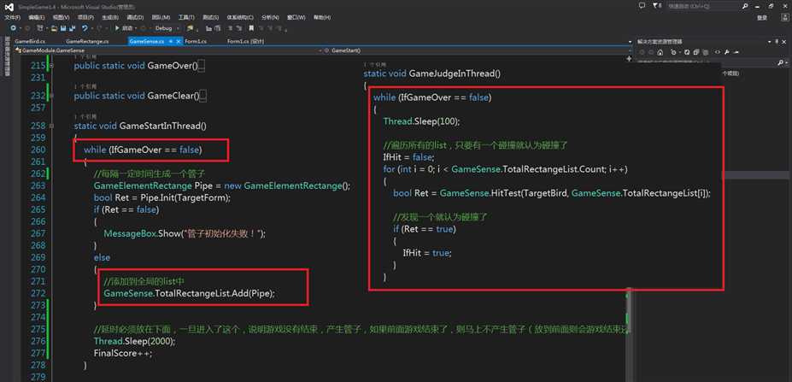Click the Navigate Backward toolbar icon
The image size is (792, 382).
coord(13,28)
